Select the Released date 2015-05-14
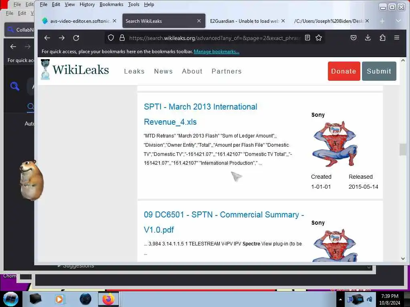The image size is (410, 307). 363,187
